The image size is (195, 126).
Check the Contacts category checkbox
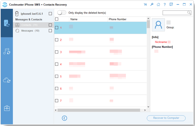click(50, 25)
